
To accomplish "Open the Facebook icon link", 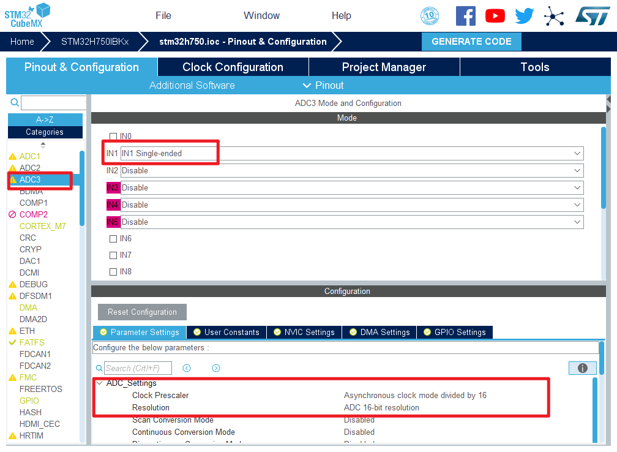I will pos(465,16).
